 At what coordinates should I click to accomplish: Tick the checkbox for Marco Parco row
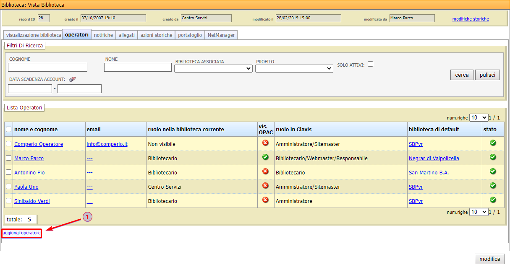[9, 158]
